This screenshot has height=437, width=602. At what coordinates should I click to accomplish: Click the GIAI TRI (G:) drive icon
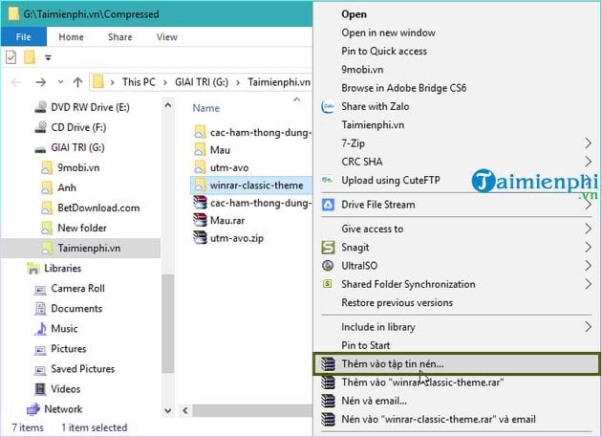[40, 148]
